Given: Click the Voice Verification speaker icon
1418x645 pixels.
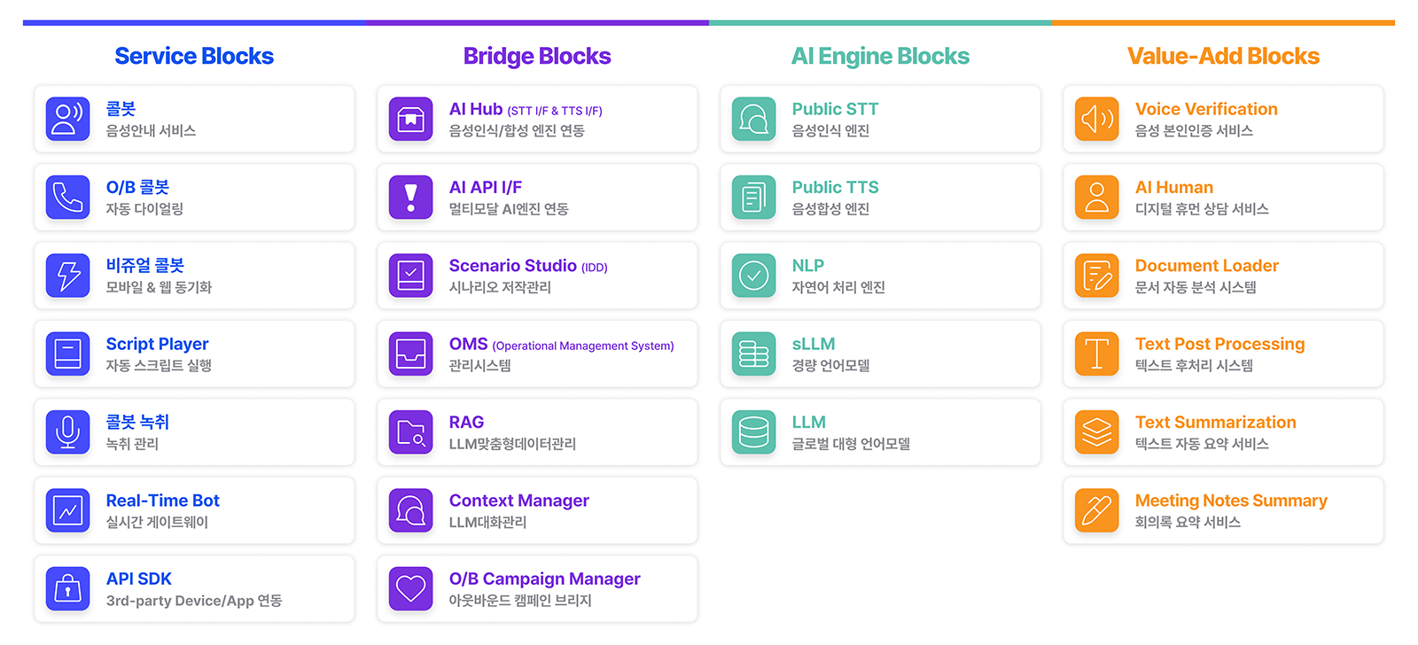Looking at the screenshot, I should [1096, 119].
